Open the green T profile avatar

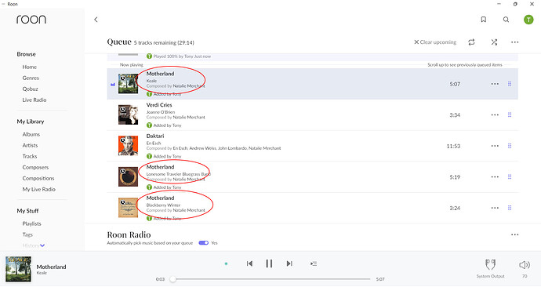528,20
